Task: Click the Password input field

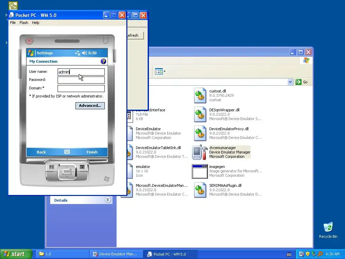Action: [81, 80]
